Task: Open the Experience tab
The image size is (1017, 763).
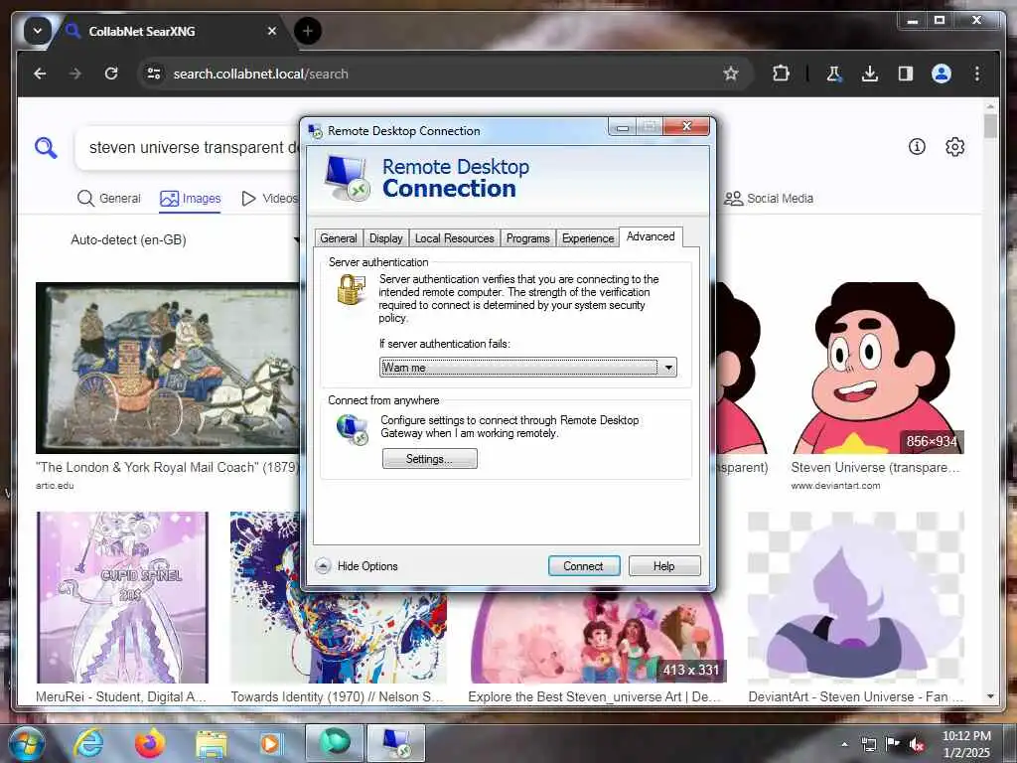Action: (x=588, y=238)
